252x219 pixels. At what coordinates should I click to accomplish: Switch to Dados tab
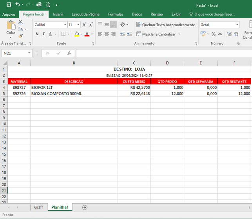tap(137, 14)
